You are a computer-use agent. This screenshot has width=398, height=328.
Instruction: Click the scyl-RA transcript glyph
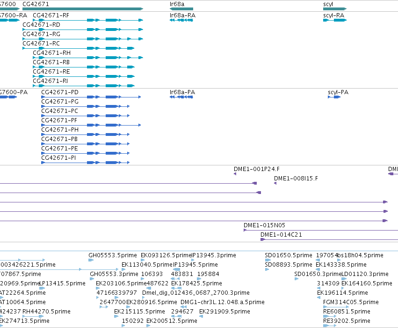tap(335, 20)
